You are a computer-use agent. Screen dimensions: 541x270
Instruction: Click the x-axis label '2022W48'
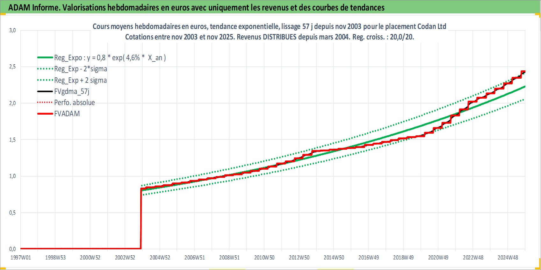tap(473, 258)
